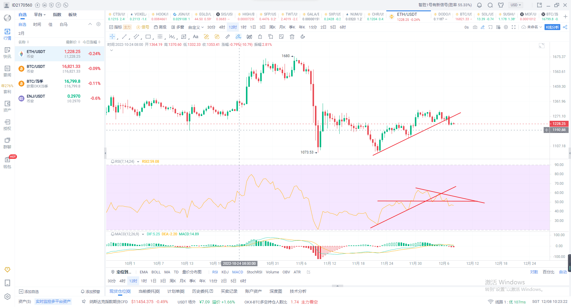Viewport: 571px width, 307px height.
Task: Open 技术分析 technical analysis tab
Action: point(298,291)
